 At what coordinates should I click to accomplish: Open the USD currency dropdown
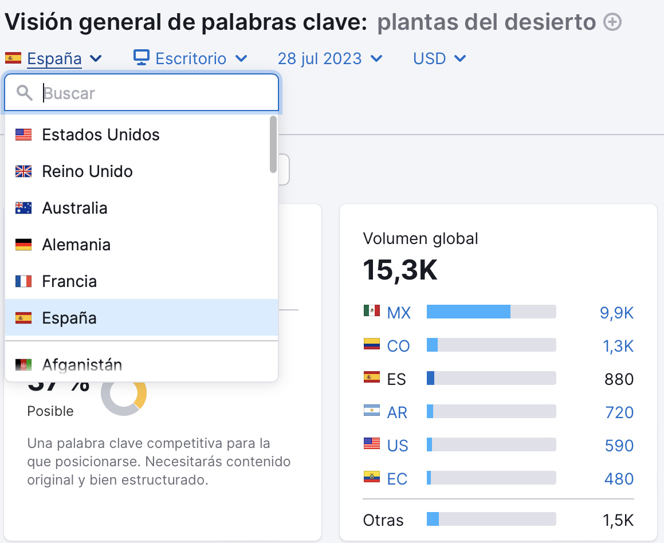click(438, 58)
